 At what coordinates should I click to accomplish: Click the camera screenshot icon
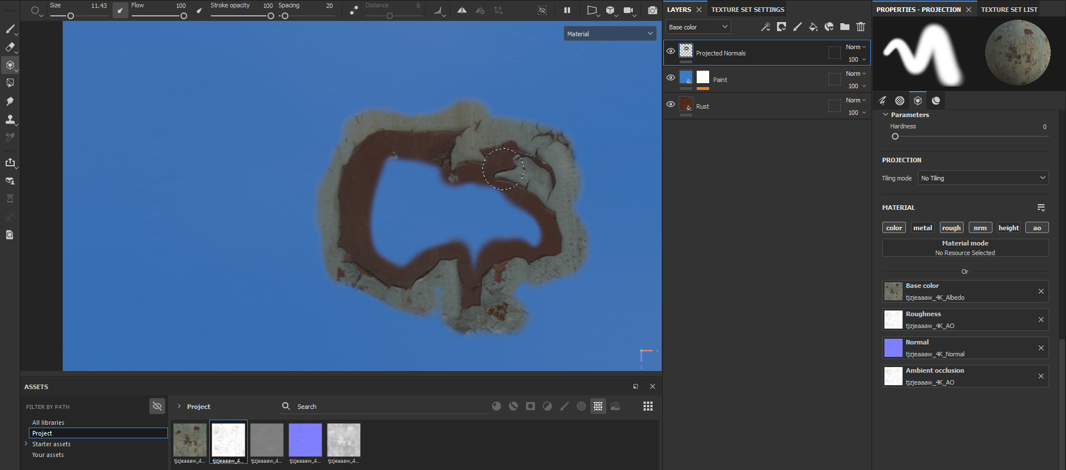click(x=652, y=10)
